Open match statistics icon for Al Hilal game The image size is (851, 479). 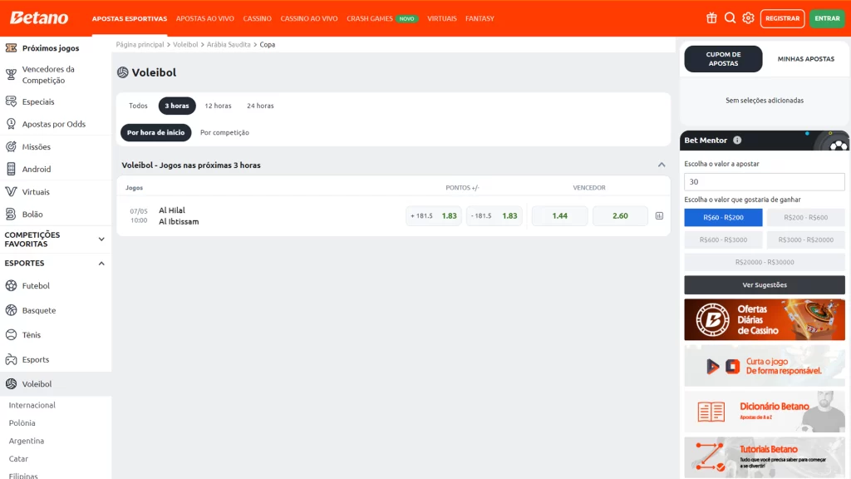point(659,215)
